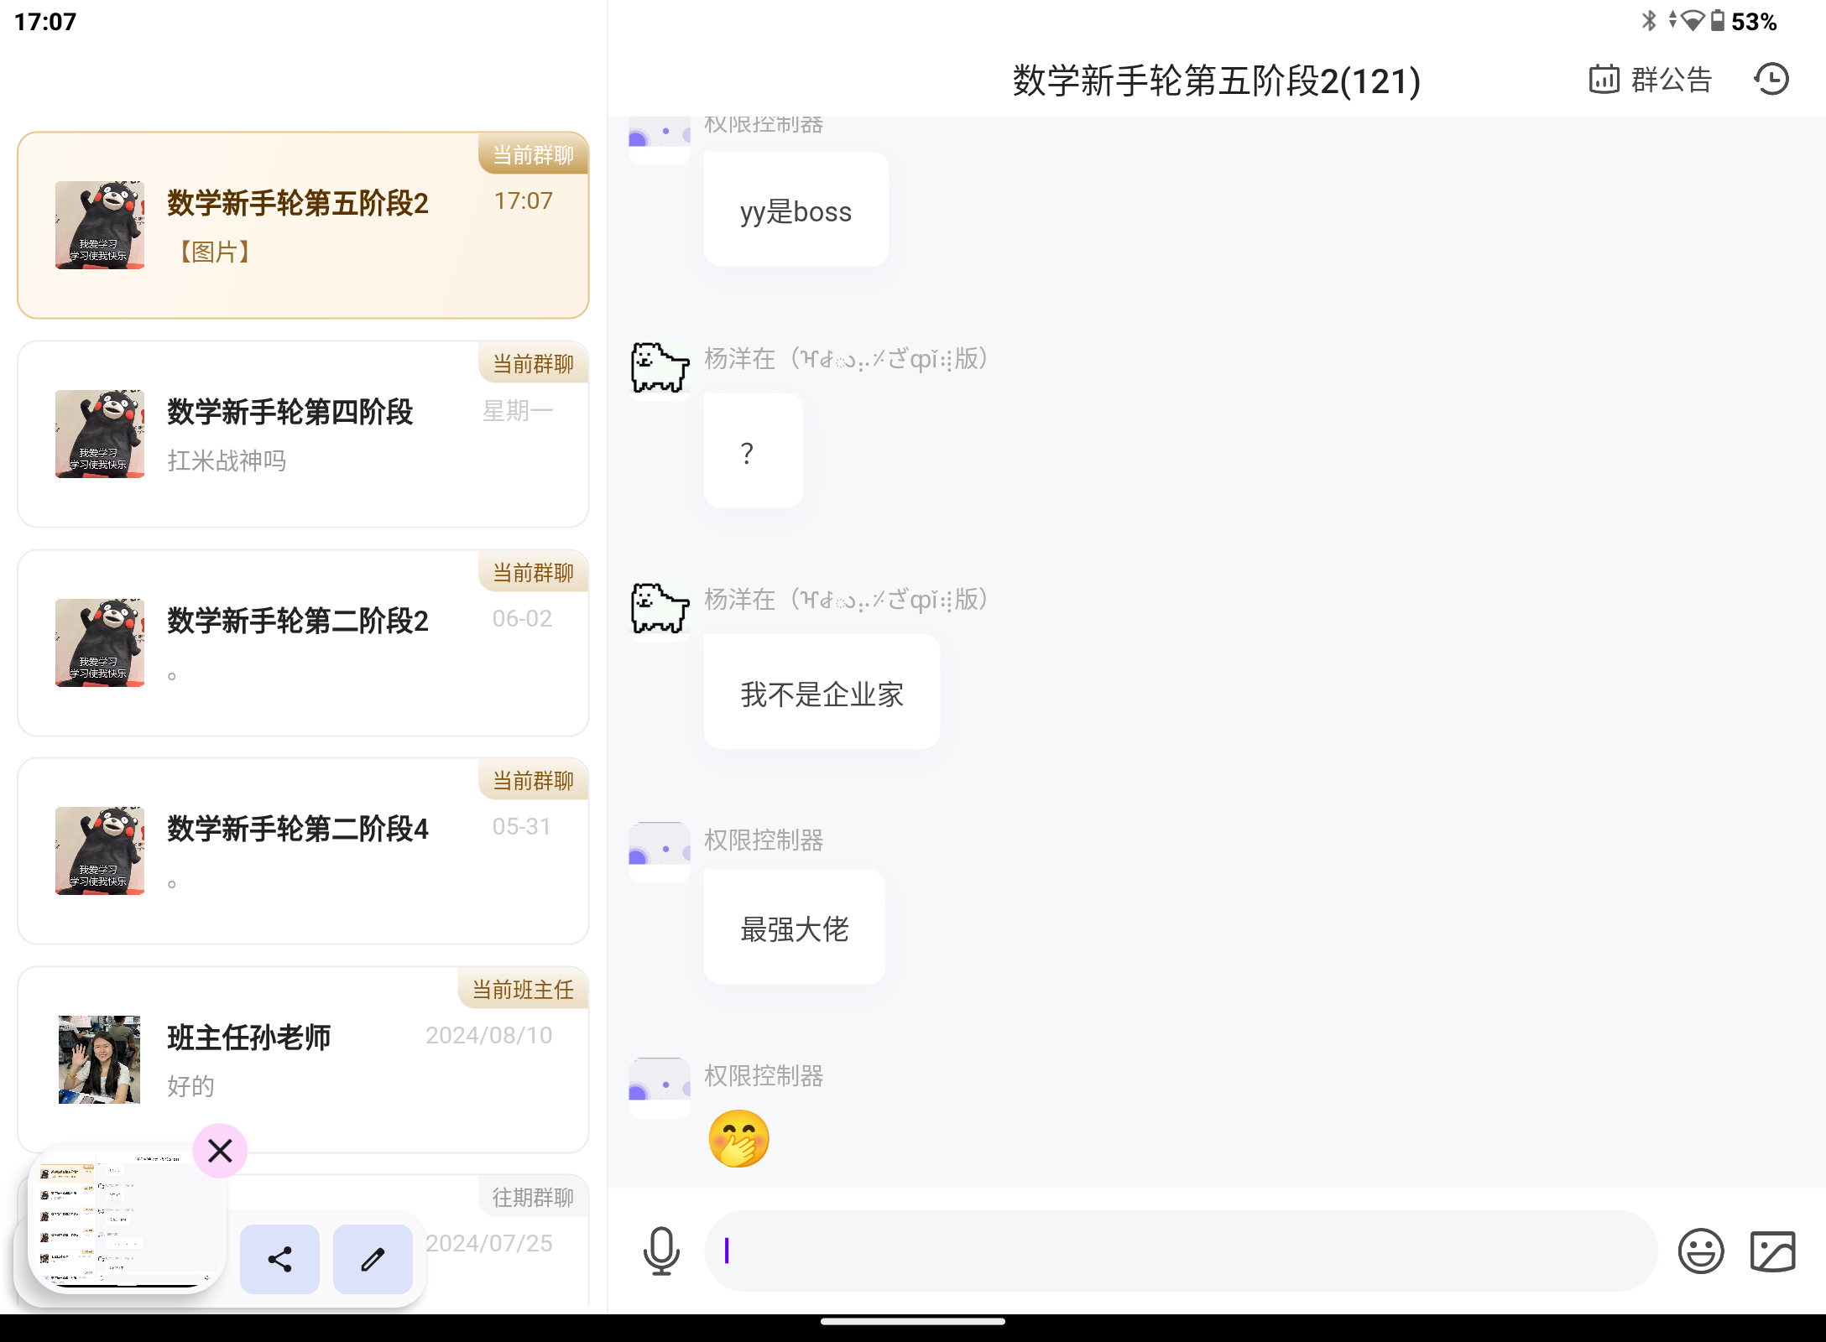Tap 班主任孙老师 profile photo
This screenshot has height=1342, width=1826.
[x=100, y=1059]
